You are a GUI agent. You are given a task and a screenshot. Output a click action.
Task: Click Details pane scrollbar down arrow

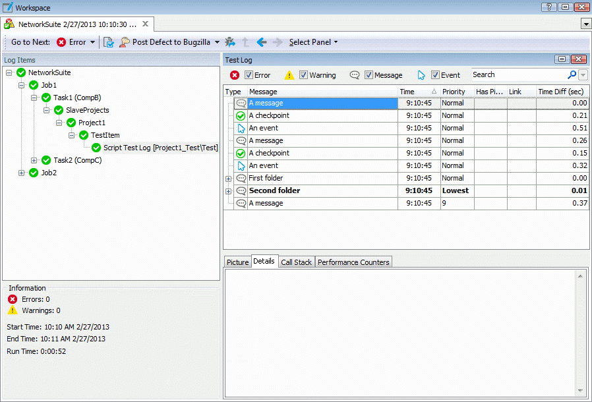point(580,391)
